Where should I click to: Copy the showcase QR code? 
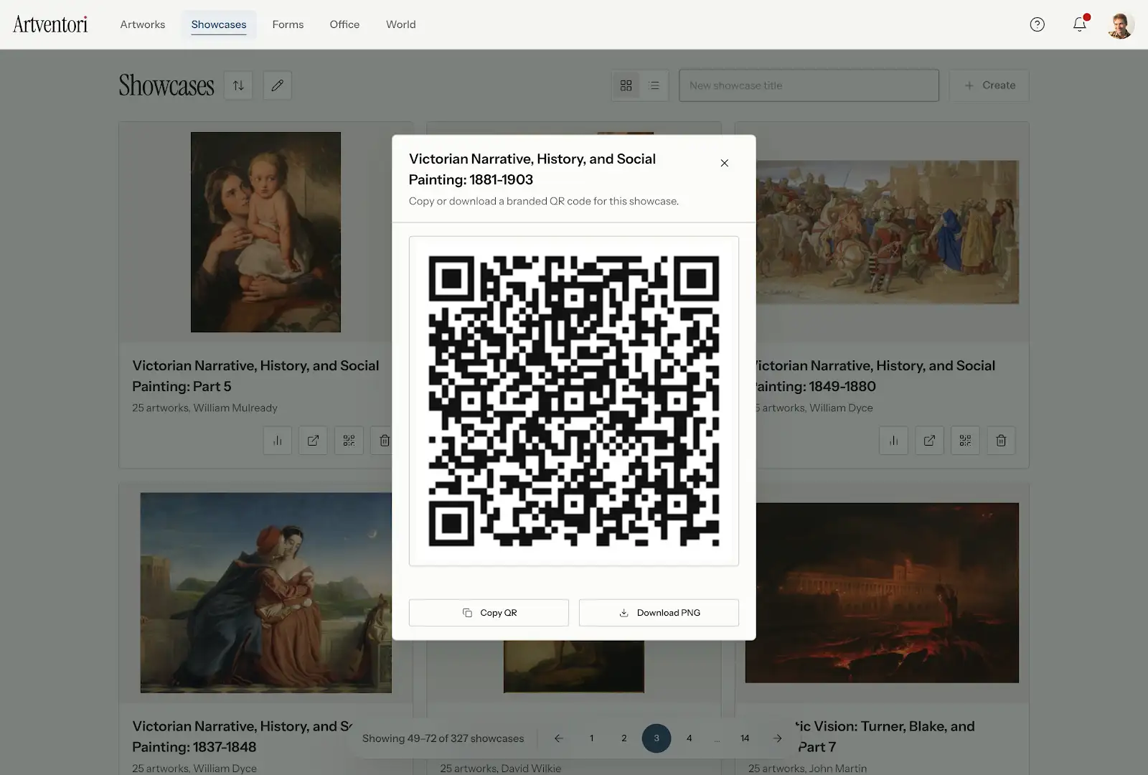(489, 613)
